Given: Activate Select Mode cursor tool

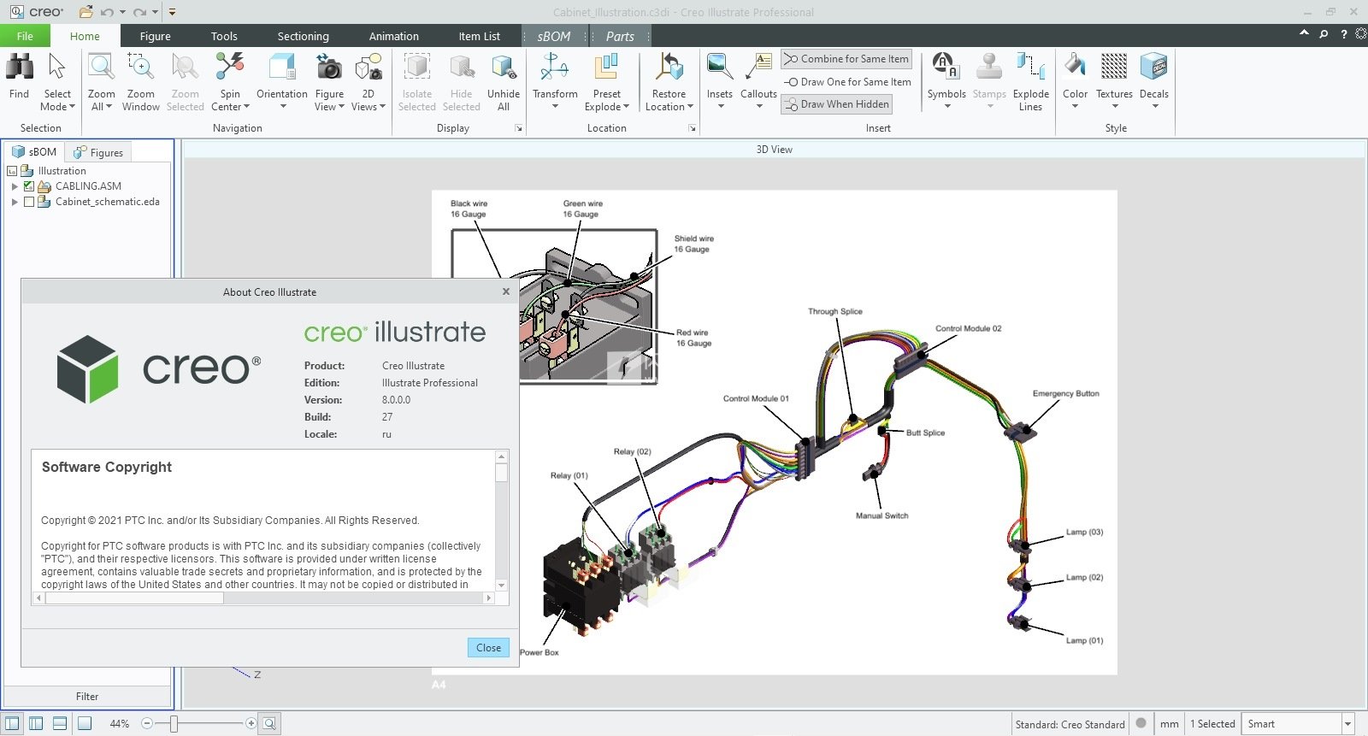Looking at the screenshot, I should [57, 81].
